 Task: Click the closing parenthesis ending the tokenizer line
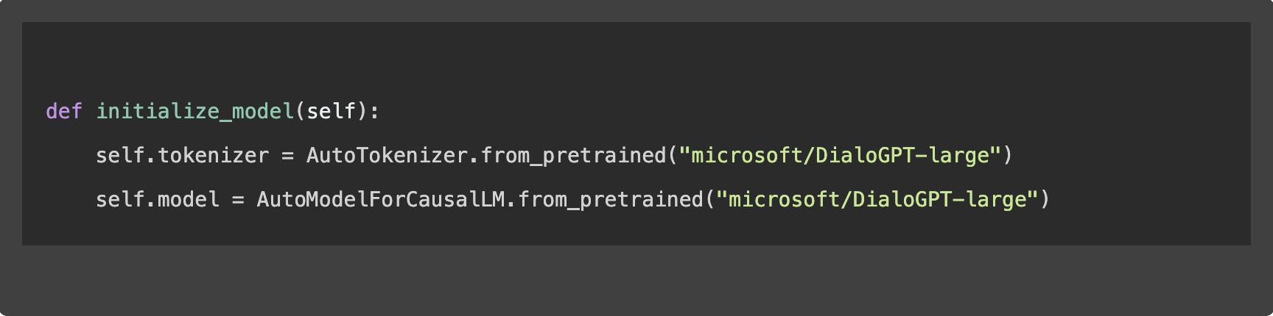1008,155
